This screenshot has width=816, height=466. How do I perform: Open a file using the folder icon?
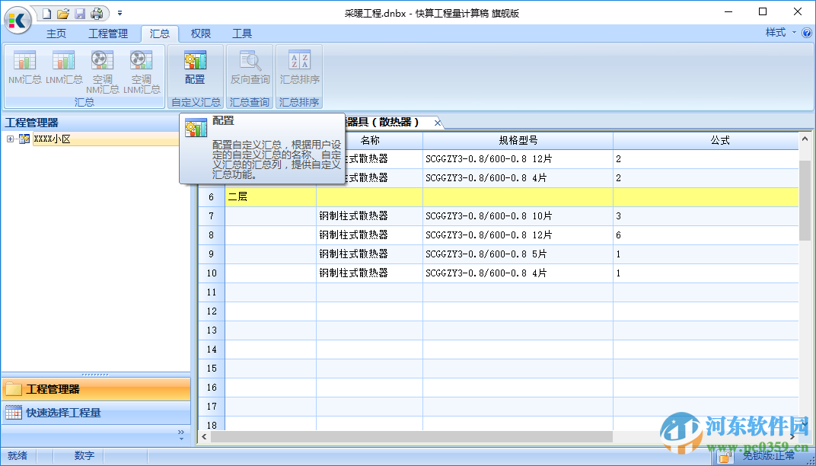(x=63, y=12)
